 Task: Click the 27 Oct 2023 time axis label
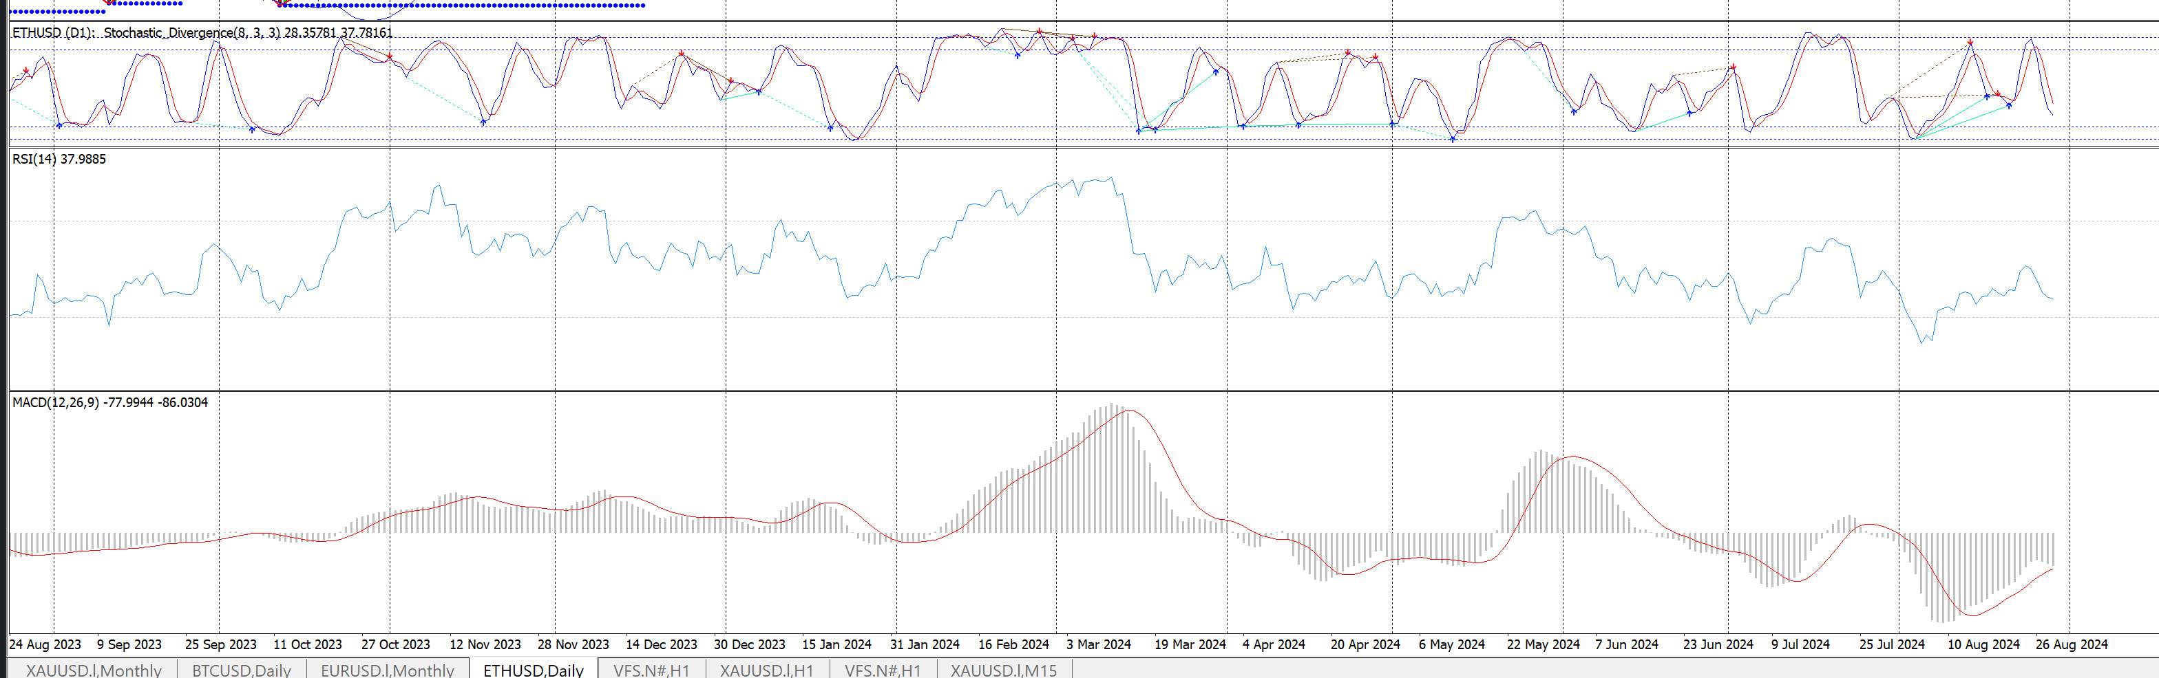tap(396, 644)
